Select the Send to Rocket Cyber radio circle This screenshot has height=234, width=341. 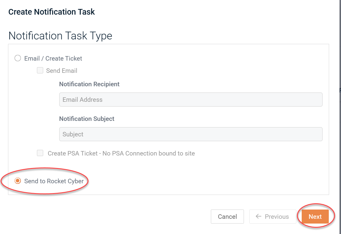(x=18, y=181)
